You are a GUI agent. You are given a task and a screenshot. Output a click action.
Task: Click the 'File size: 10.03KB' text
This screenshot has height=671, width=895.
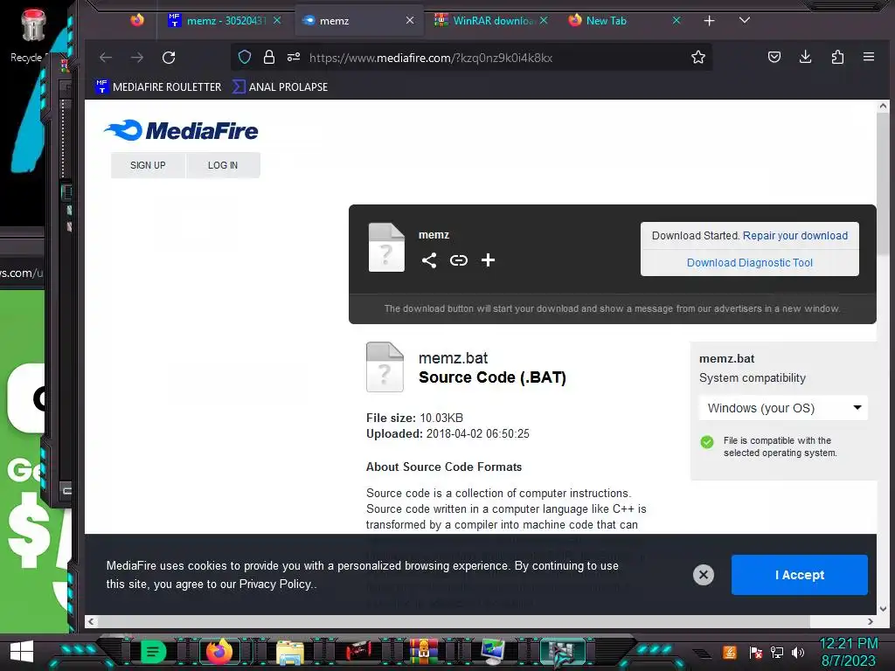coord(414,418)
